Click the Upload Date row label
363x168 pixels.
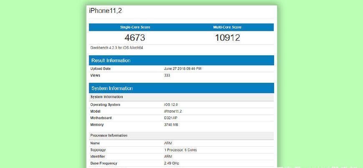pos(101,69)
